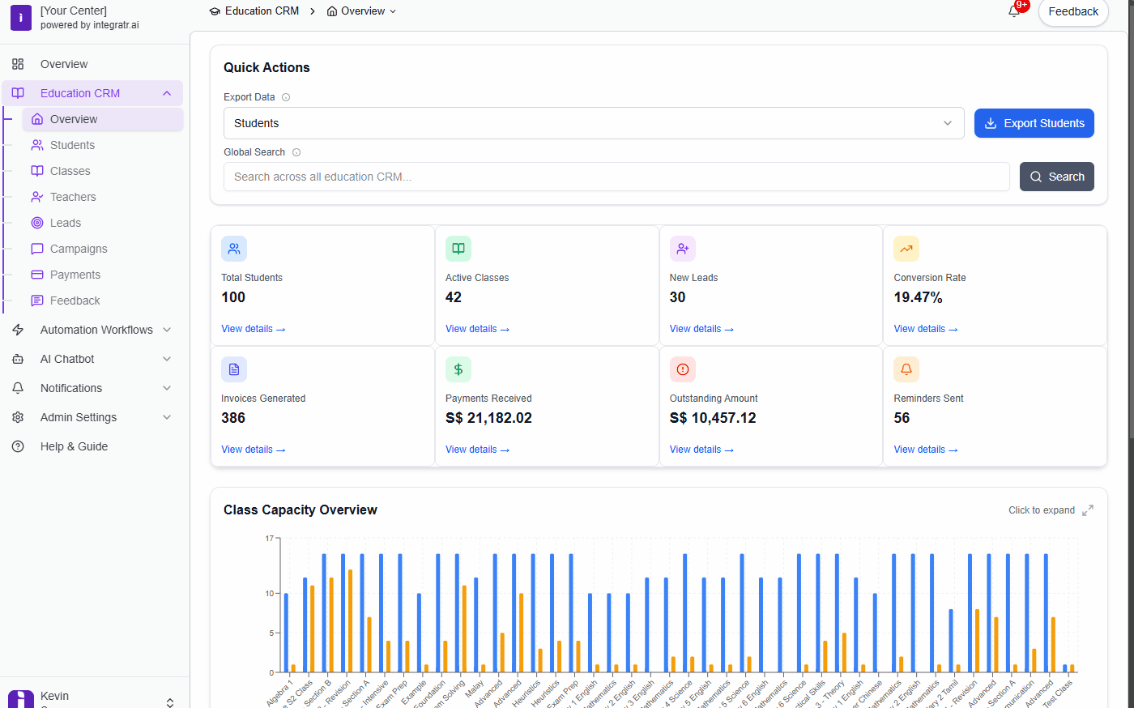Click the Global Search info tooltip icon

(x=296, y=151)
